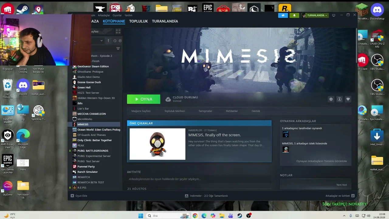Open the Destek link
This screenshot has width=389, height=219.
tap(256, 111)
